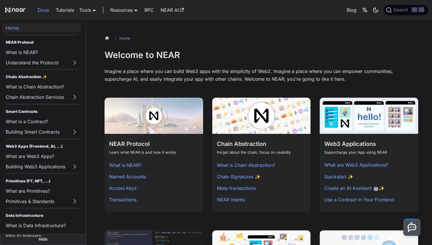Open the Meta-transactions link

tap(236, 188)
